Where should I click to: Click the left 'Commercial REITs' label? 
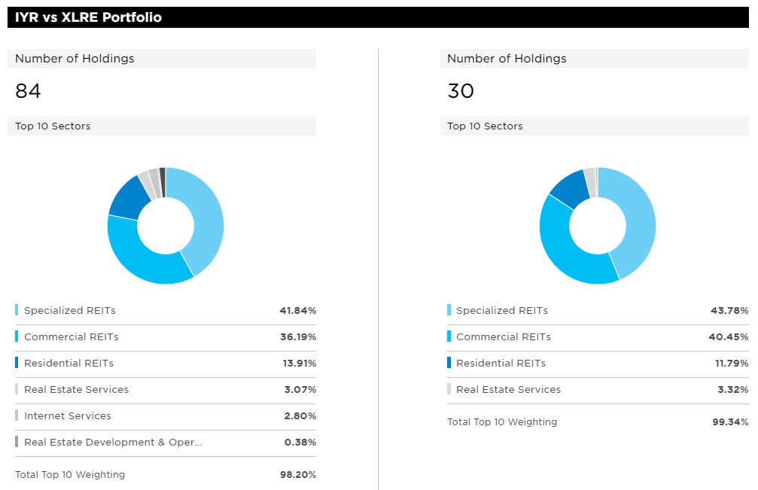(x=72, y=336)
